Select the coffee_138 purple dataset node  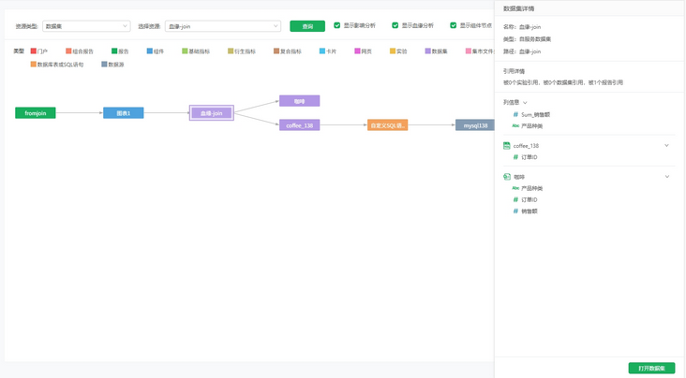point(299,124)
